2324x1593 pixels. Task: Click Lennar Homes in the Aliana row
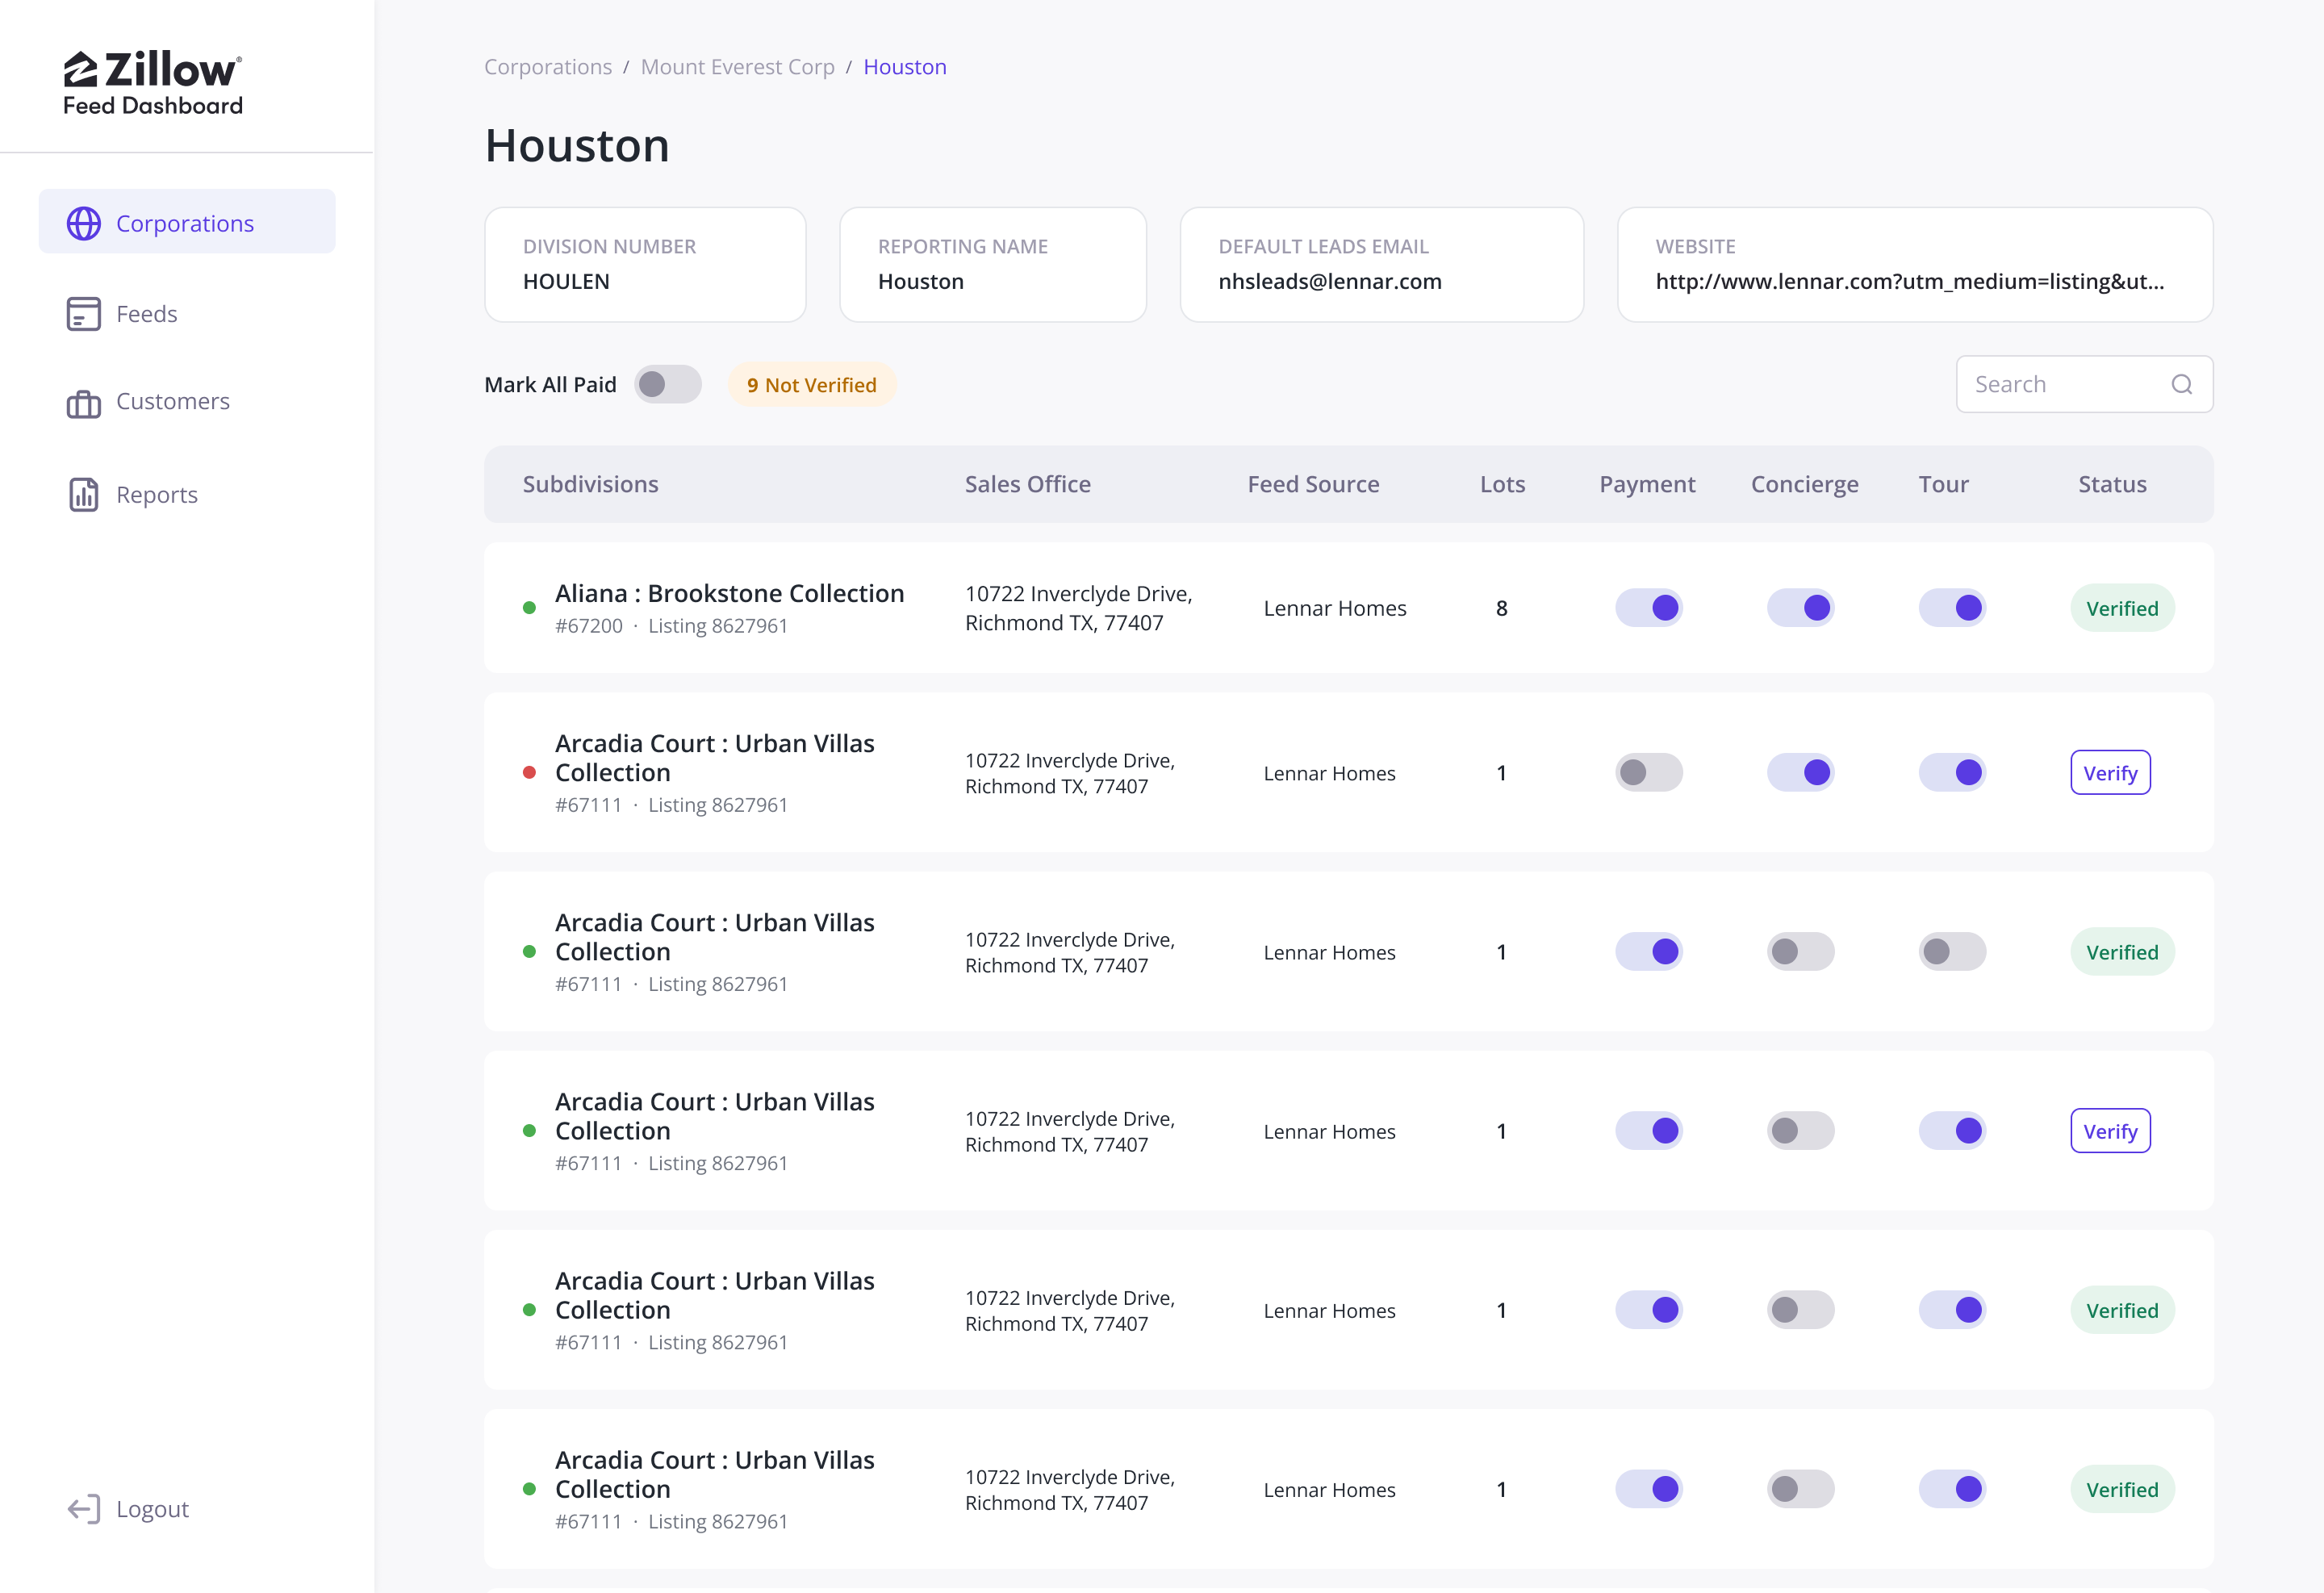tap(1334, 608)
